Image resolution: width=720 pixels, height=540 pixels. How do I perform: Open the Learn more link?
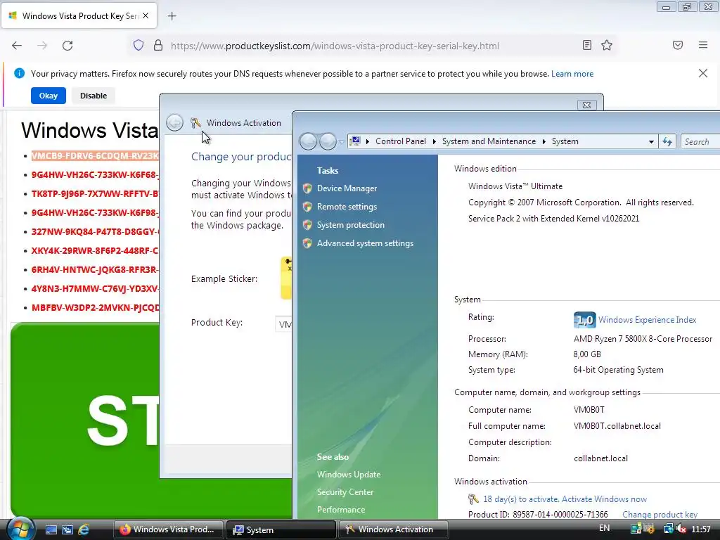(x=572, y=74)
